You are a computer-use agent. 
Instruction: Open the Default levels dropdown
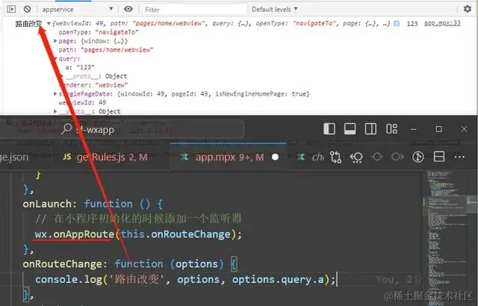point(275,9)
